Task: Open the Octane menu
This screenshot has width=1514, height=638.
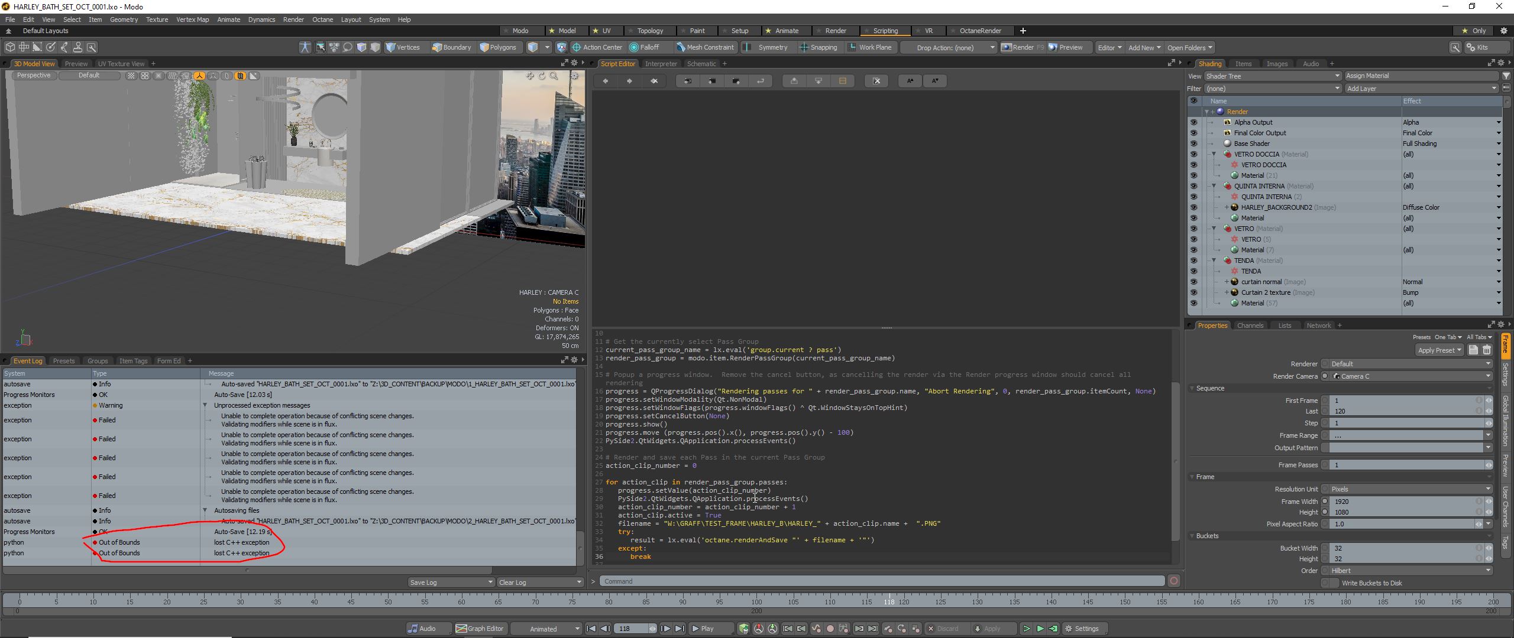Action: pos(322,19)
